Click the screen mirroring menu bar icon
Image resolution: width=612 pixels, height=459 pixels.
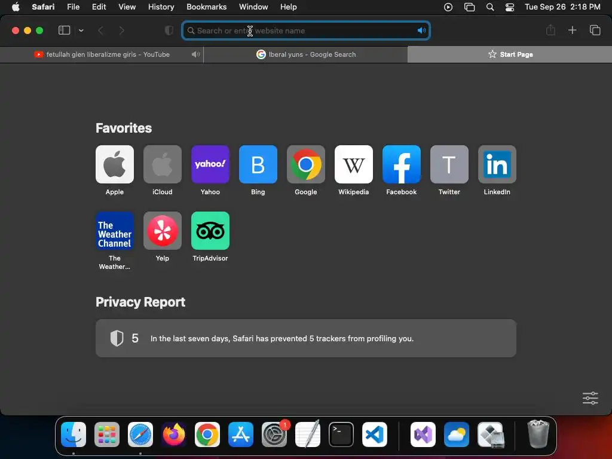point(469,7)
